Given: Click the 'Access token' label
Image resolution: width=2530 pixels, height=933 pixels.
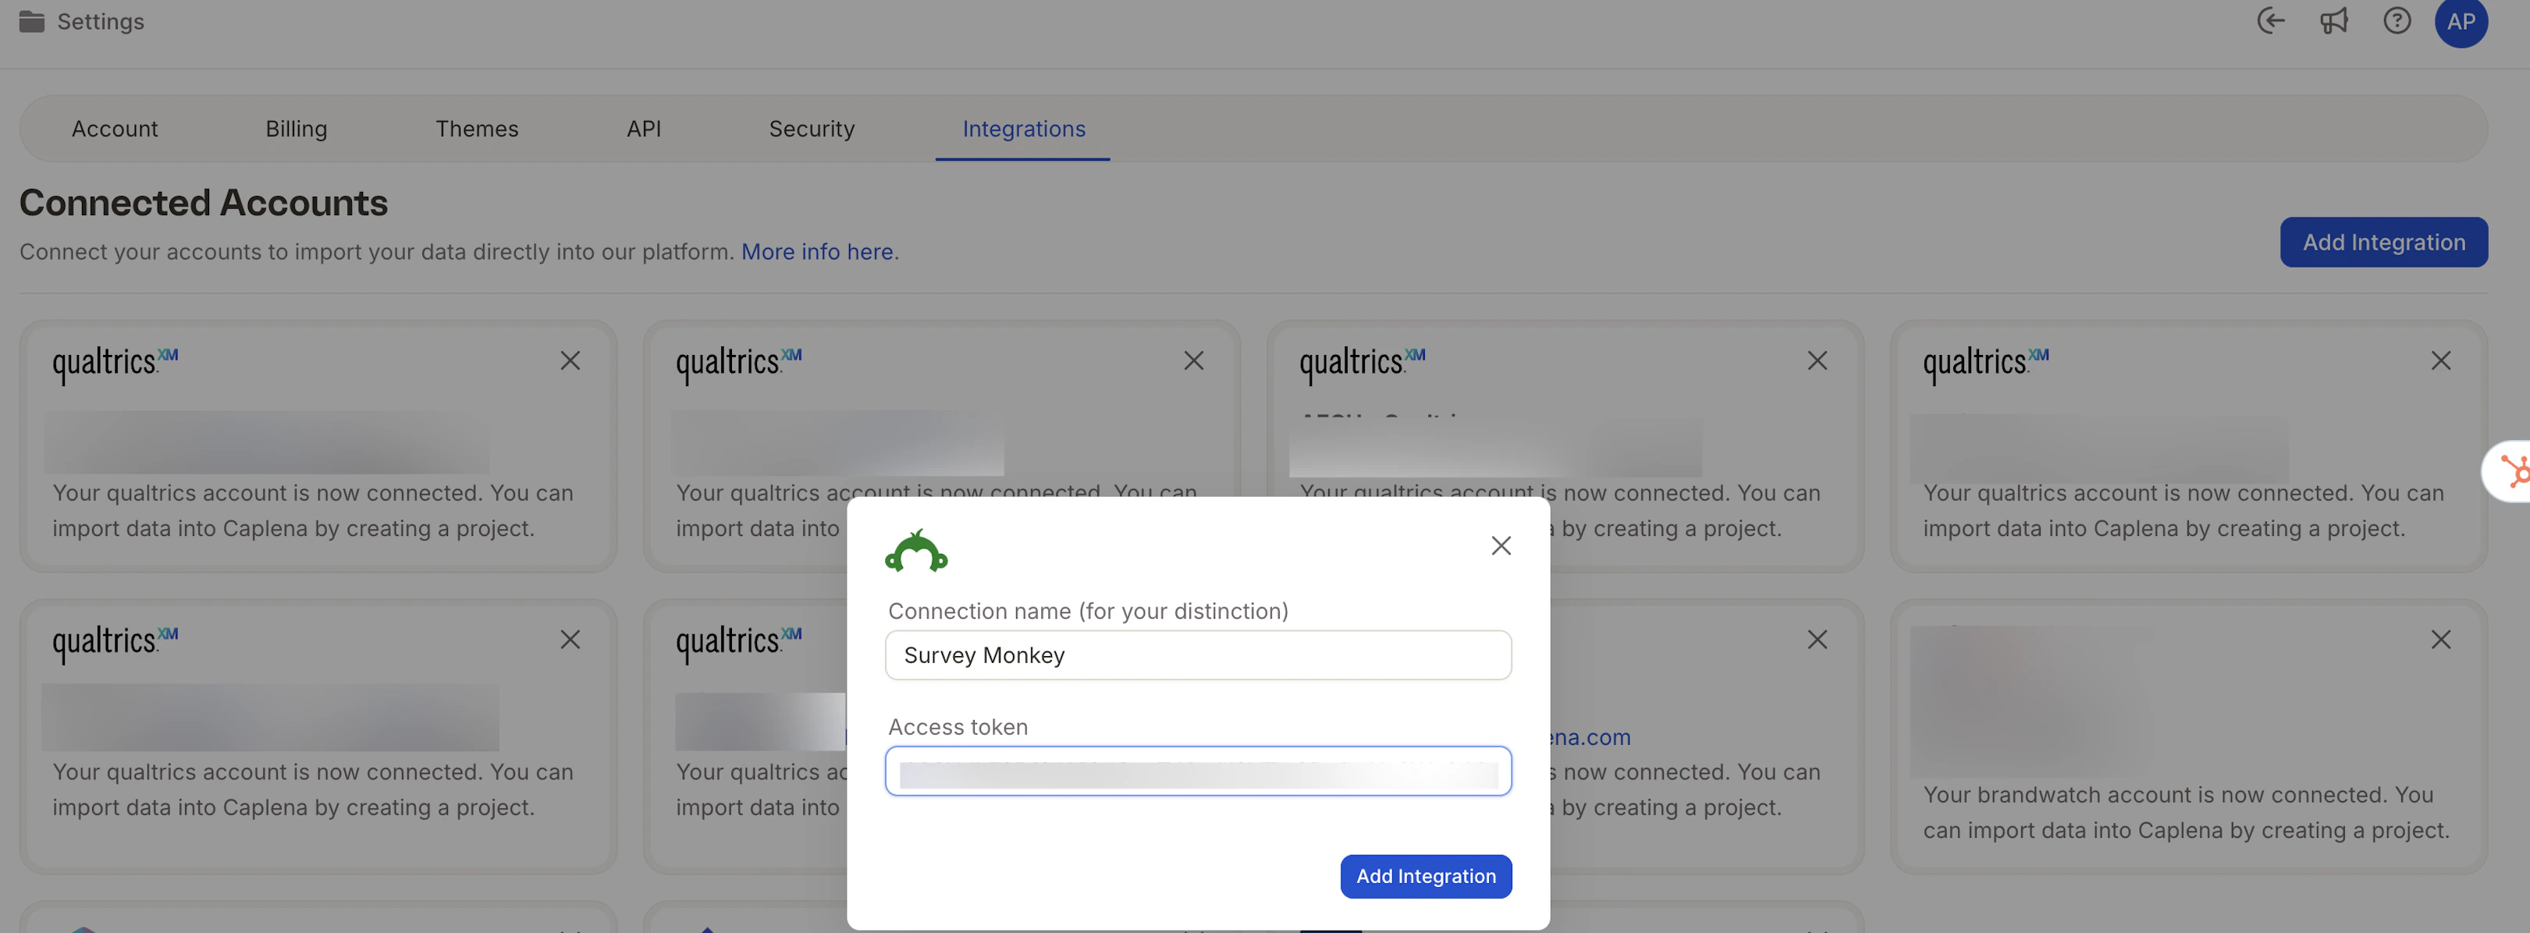Looking at the screenshot, I should 958,727.
